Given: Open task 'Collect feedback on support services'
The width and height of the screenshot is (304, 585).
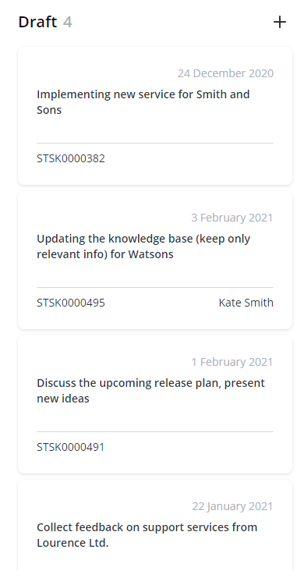Looking at the screenshot, I should tap(147, 535).
